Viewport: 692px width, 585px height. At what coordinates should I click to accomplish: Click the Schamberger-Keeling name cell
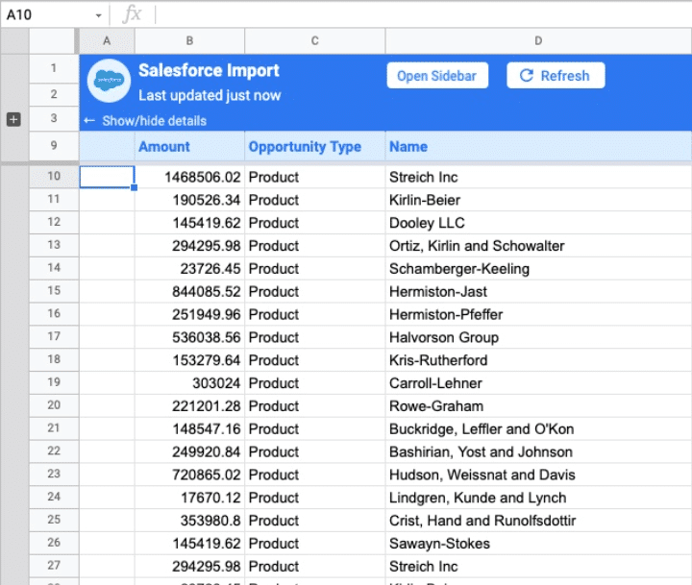(538, 269)
